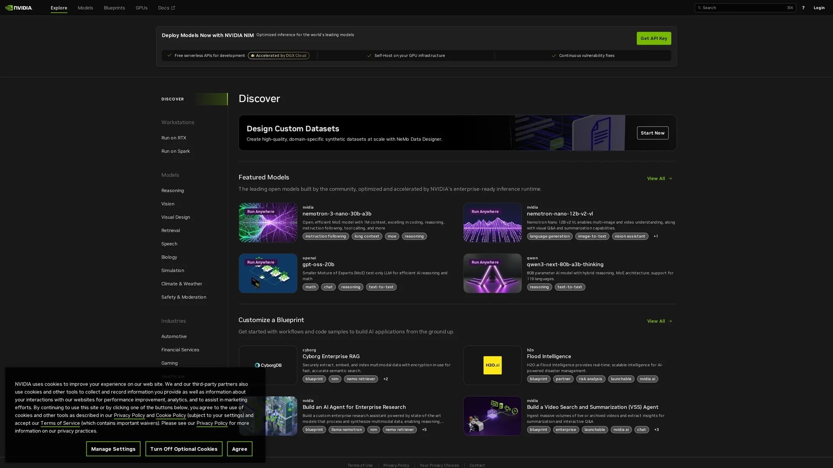
Task: Open the Docs external link
Action: tap(167, 8)
